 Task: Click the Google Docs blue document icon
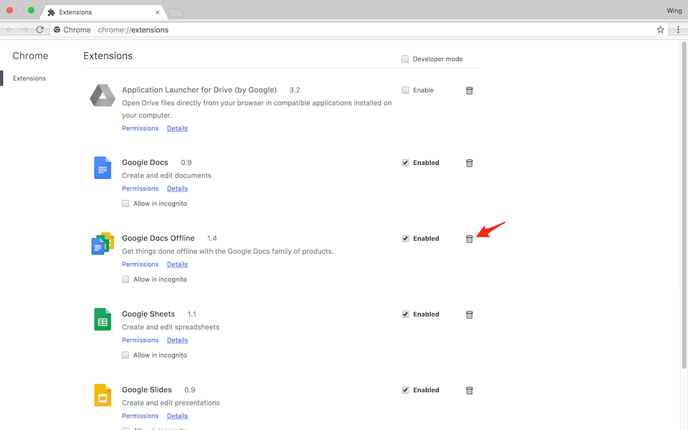[102, 168]
